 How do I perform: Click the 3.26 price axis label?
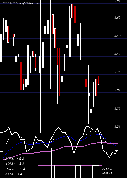point(117,126)
